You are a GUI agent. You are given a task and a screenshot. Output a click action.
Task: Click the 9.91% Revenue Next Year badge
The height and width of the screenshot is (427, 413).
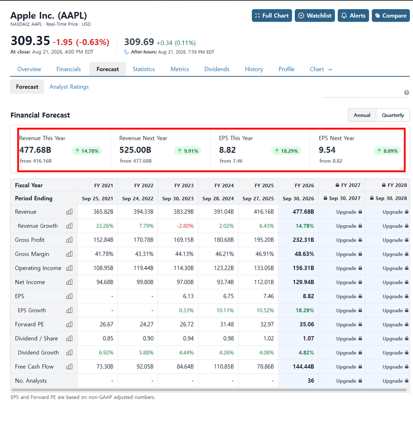pos(188,151)
